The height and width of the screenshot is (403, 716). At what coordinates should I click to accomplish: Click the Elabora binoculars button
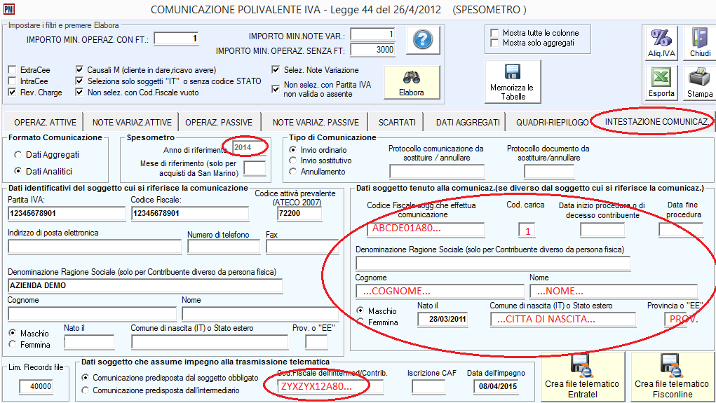(412, 82)
